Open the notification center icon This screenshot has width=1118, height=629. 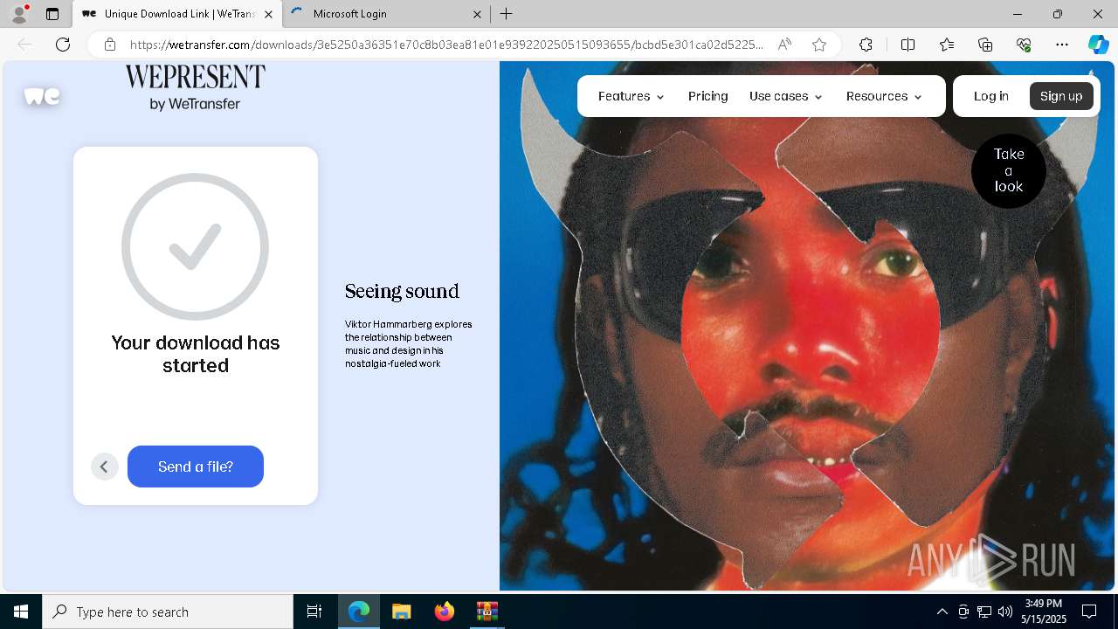coord(1089,612)
